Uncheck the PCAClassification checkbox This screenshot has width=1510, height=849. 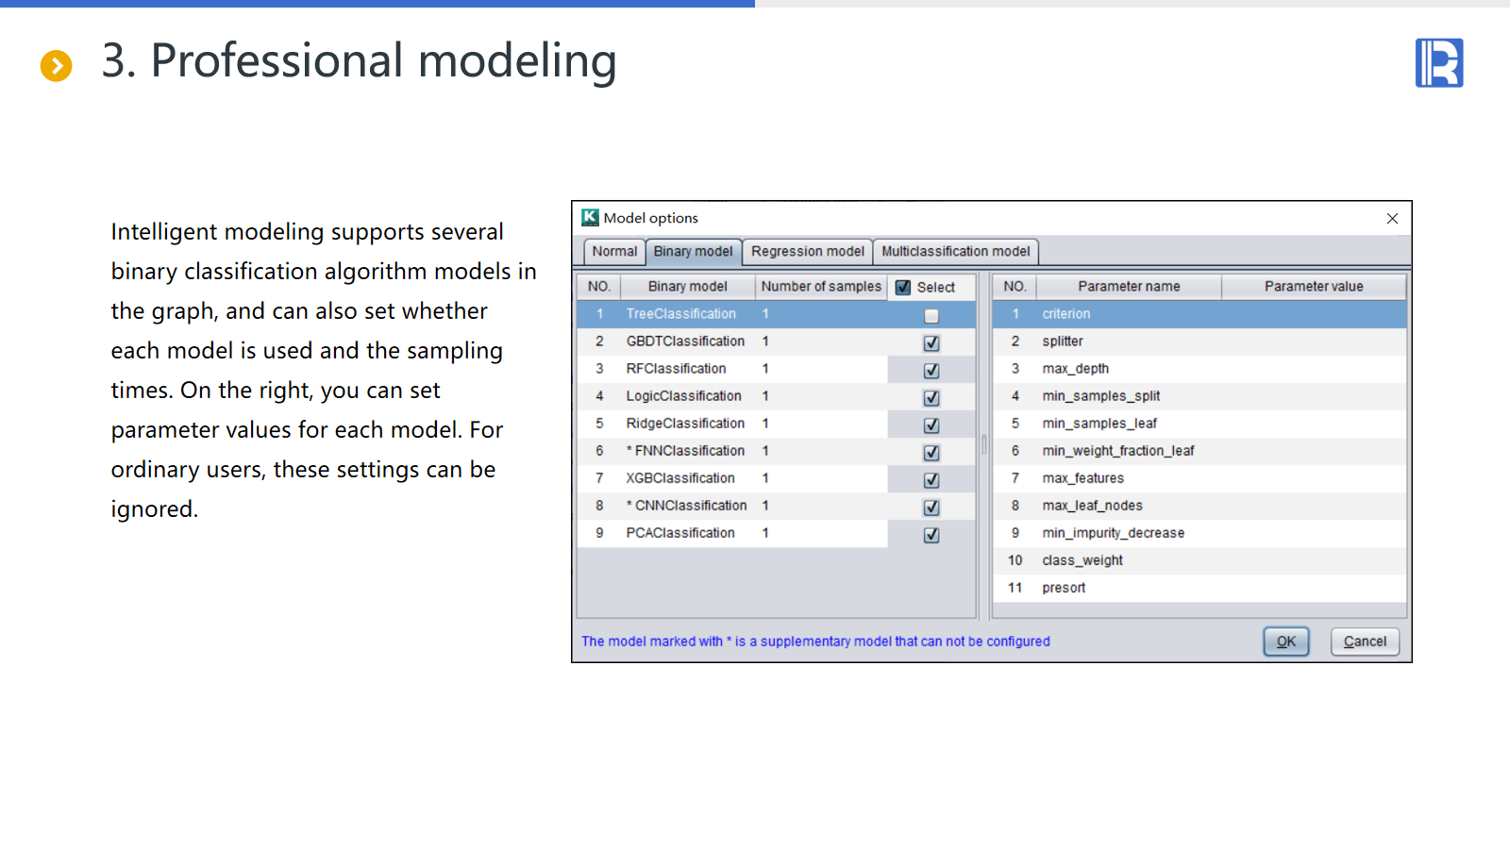(x=931, y=535)
